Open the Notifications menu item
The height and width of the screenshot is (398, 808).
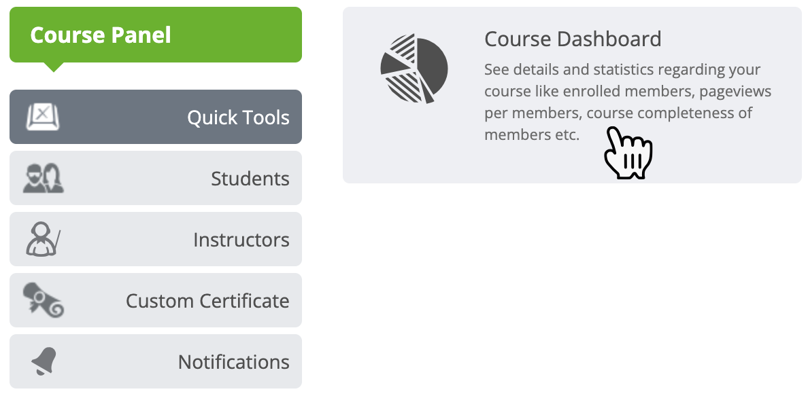233,362
